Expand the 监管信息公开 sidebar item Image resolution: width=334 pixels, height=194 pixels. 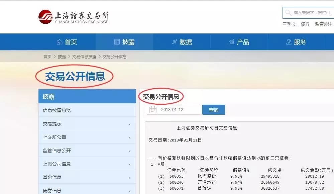coord(87,150)
